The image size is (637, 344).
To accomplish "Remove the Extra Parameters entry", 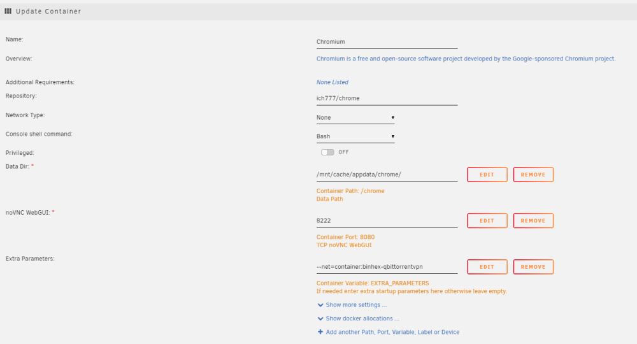I will coord(533,267).
